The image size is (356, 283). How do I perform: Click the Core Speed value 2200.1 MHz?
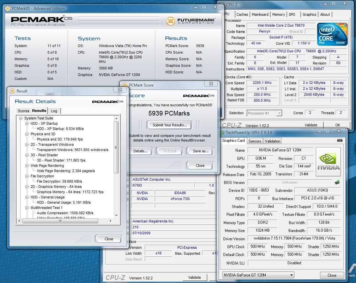tap(262, 83)
